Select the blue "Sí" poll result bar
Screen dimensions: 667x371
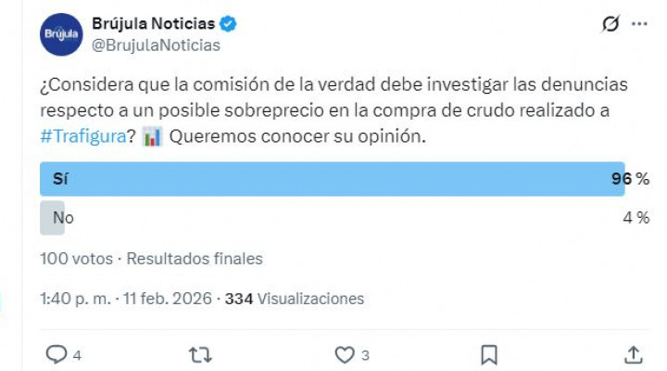click(x=332, y=179)
